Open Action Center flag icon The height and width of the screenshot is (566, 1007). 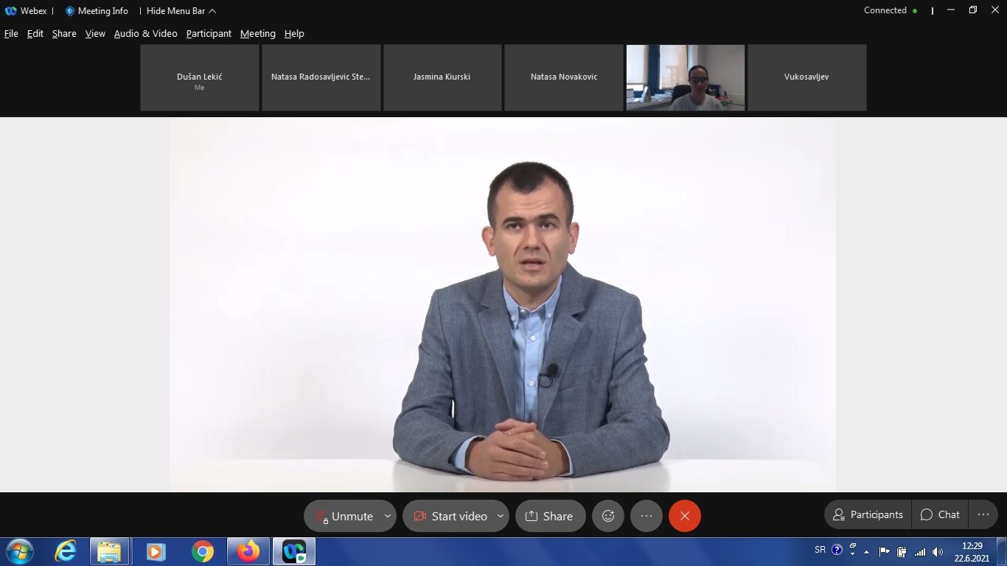tap(885, 551)
